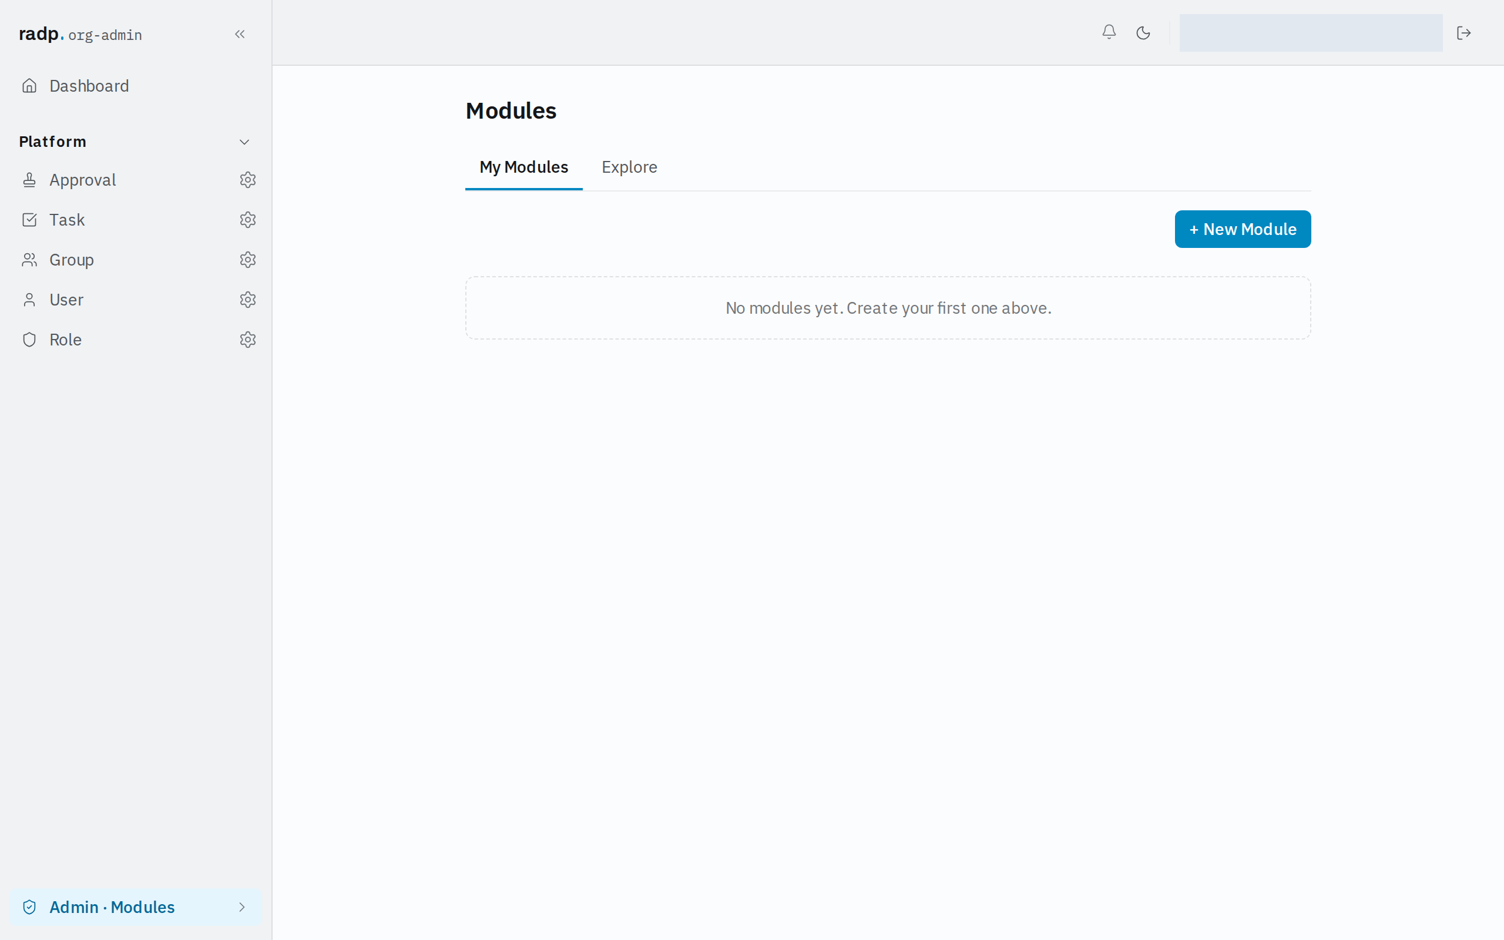The height and width of the screenshot is (940, 1504).
Task: Open User in the sidebar
Action: (x=66, y=300)
